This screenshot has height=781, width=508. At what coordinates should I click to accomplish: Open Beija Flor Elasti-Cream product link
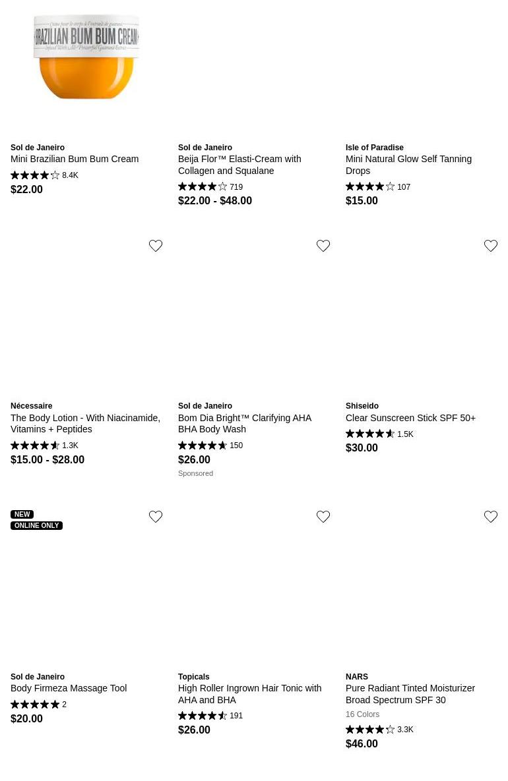point(239,165)
